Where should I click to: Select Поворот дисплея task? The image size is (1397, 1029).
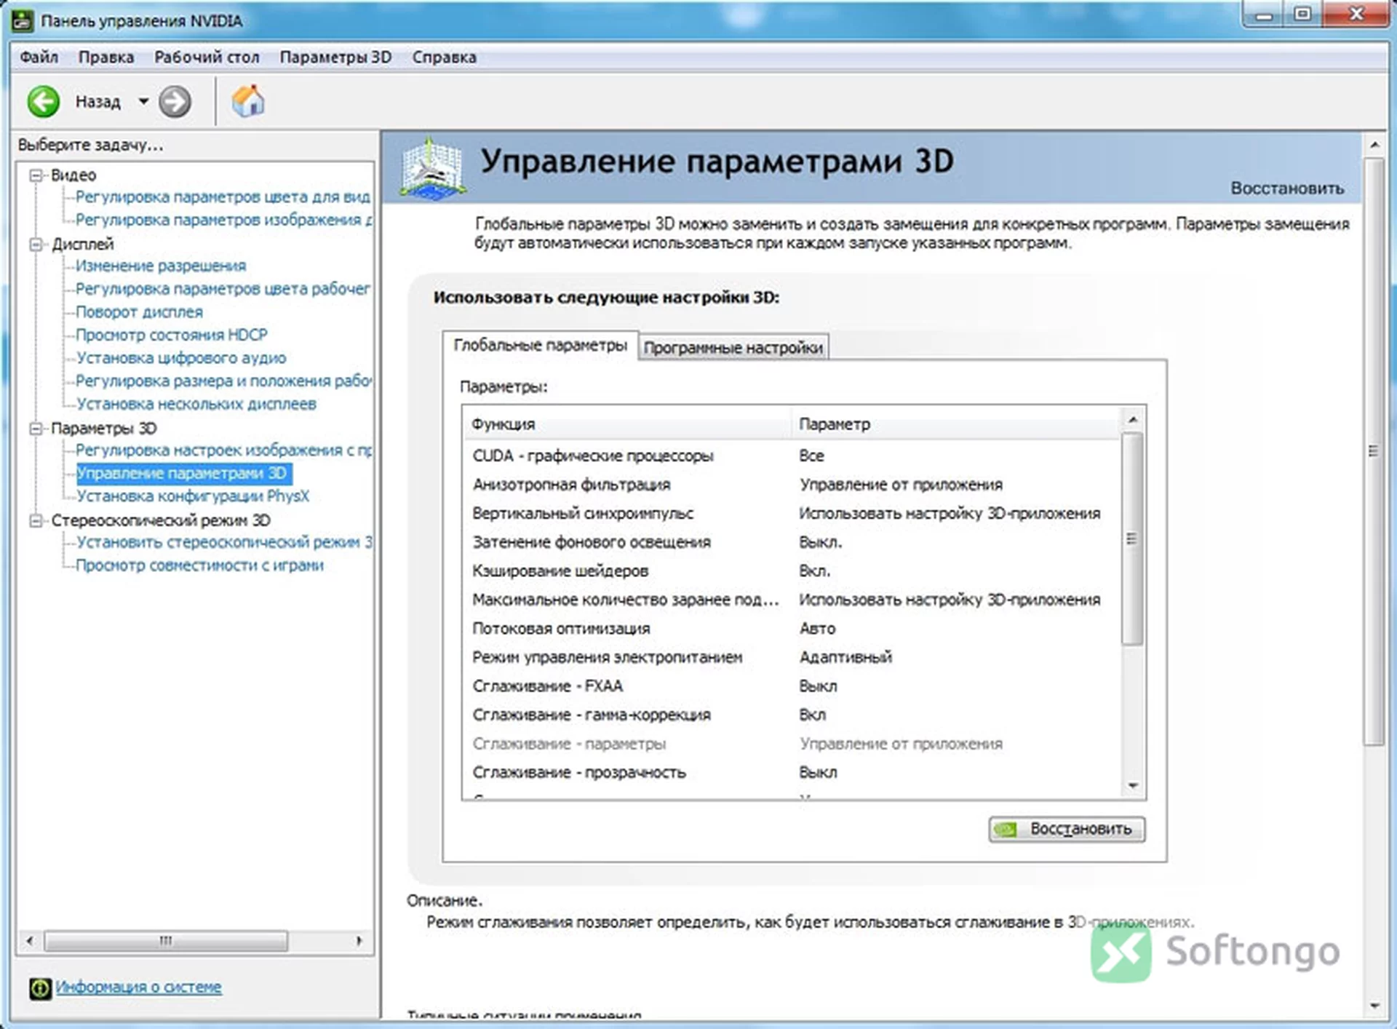139,311
